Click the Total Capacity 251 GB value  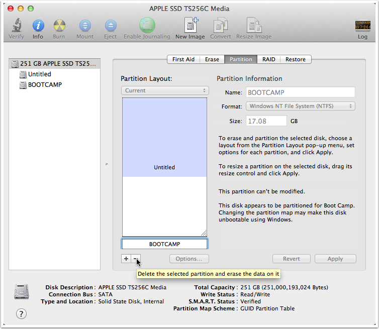[284, 287]
